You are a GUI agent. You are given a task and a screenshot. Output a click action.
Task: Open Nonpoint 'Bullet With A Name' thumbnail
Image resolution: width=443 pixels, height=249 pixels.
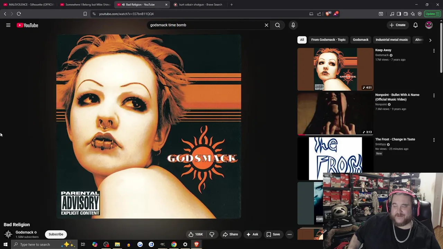point(335,114)
